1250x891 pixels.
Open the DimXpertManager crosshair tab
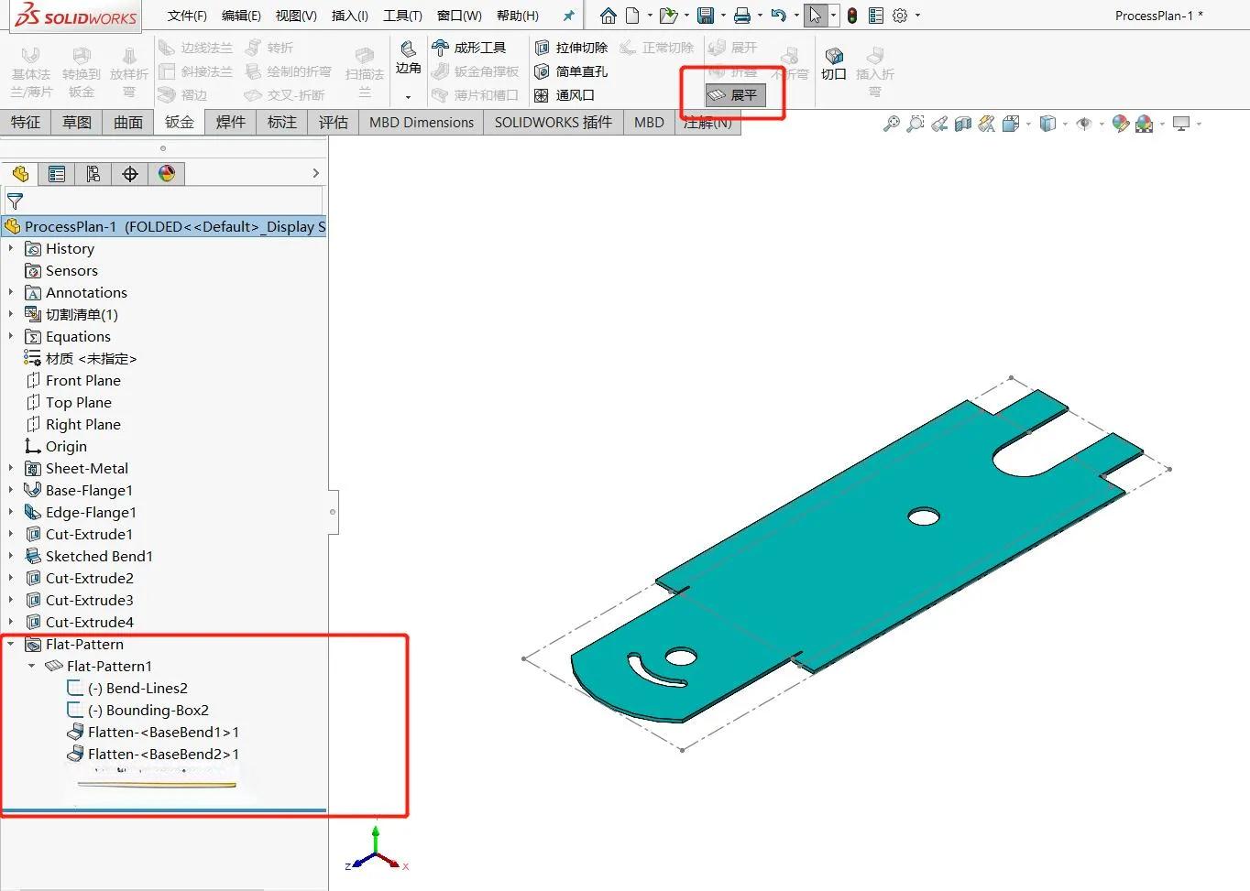click(x=130, y=174)
